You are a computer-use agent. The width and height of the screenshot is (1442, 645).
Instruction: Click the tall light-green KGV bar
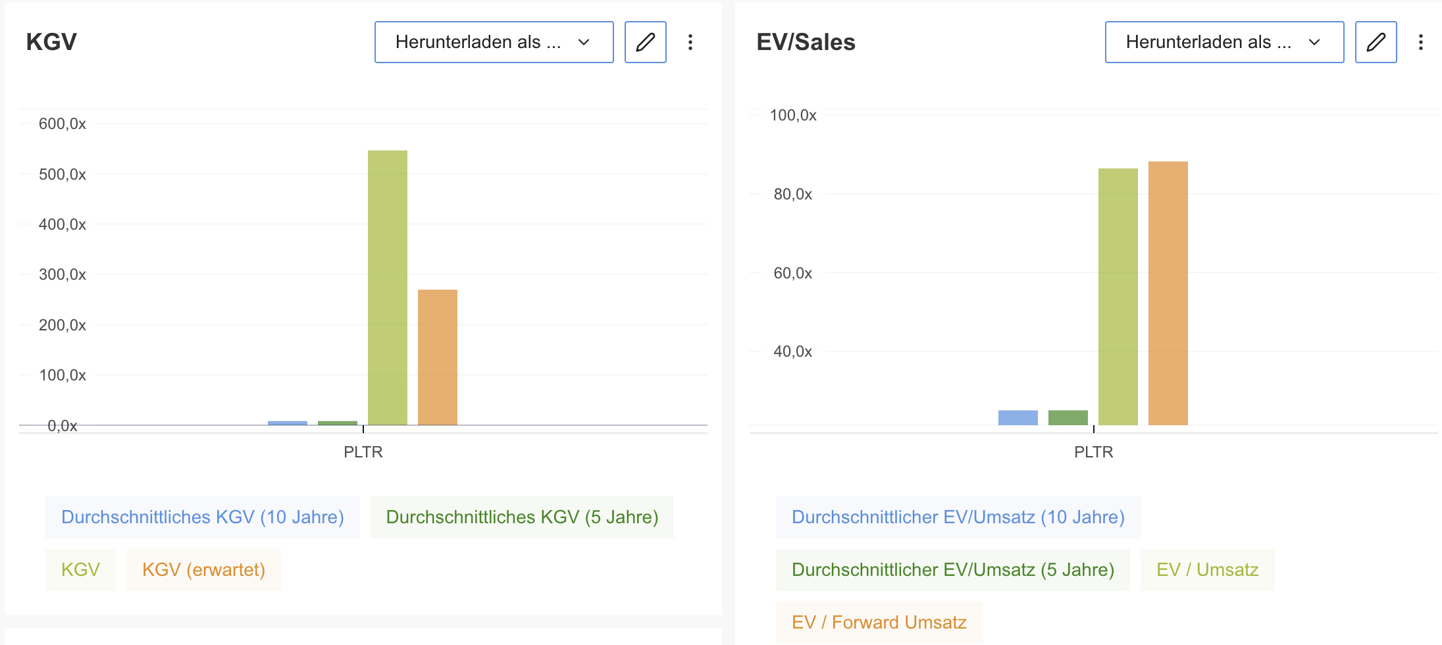388,288
